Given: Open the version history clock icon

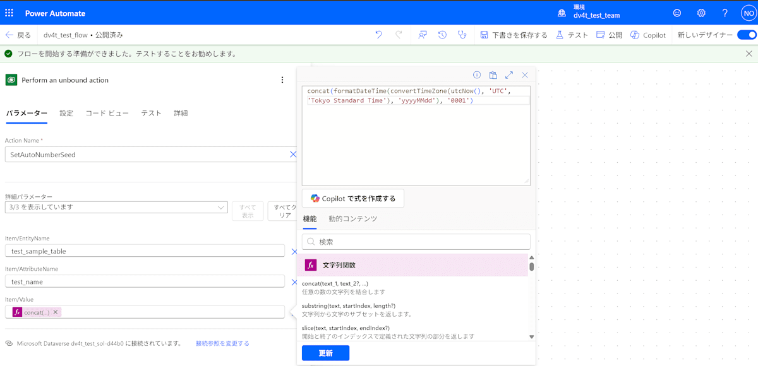Looking at the screenshot, I should tap(442, 35).
